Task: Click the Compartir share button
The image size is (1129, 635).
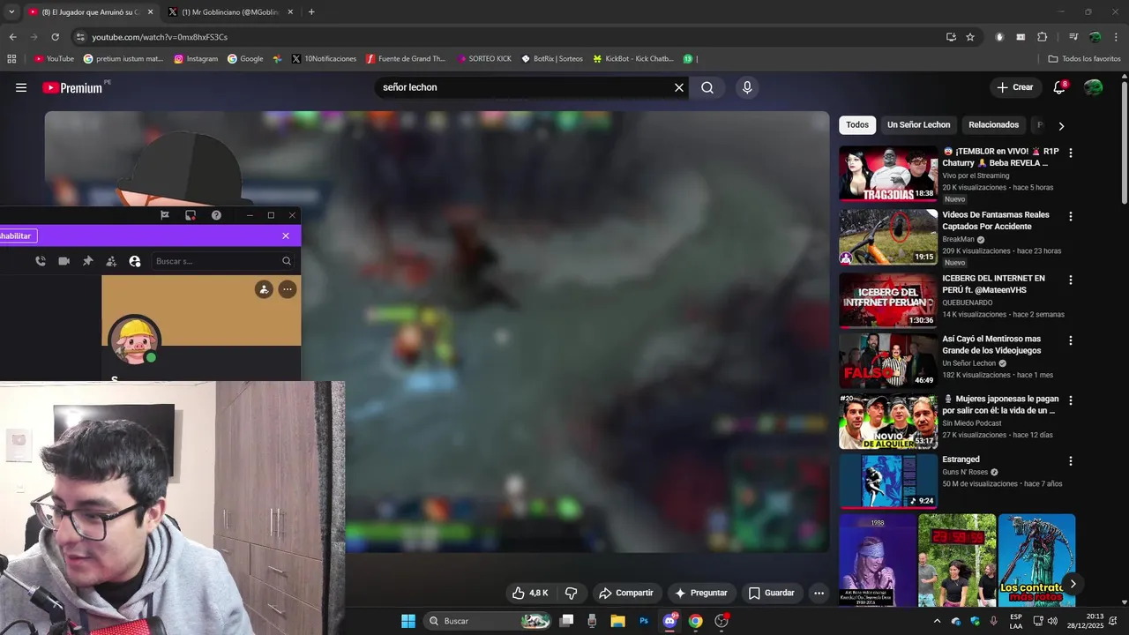Action: tap(625, 593)
